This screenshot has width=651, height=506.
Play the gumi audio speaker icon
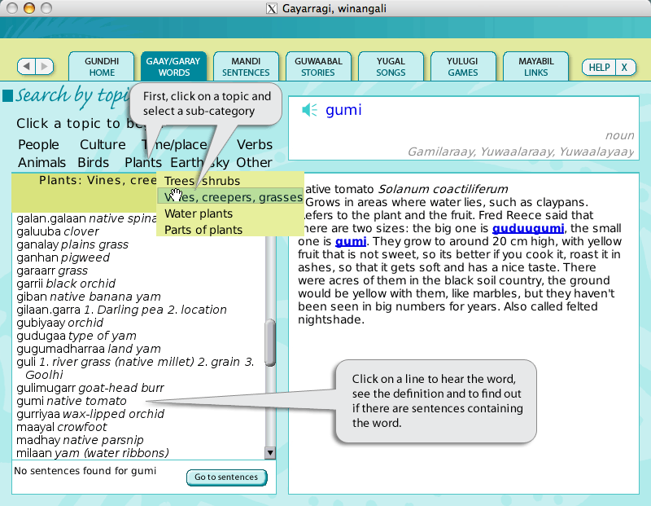(309, 111)
